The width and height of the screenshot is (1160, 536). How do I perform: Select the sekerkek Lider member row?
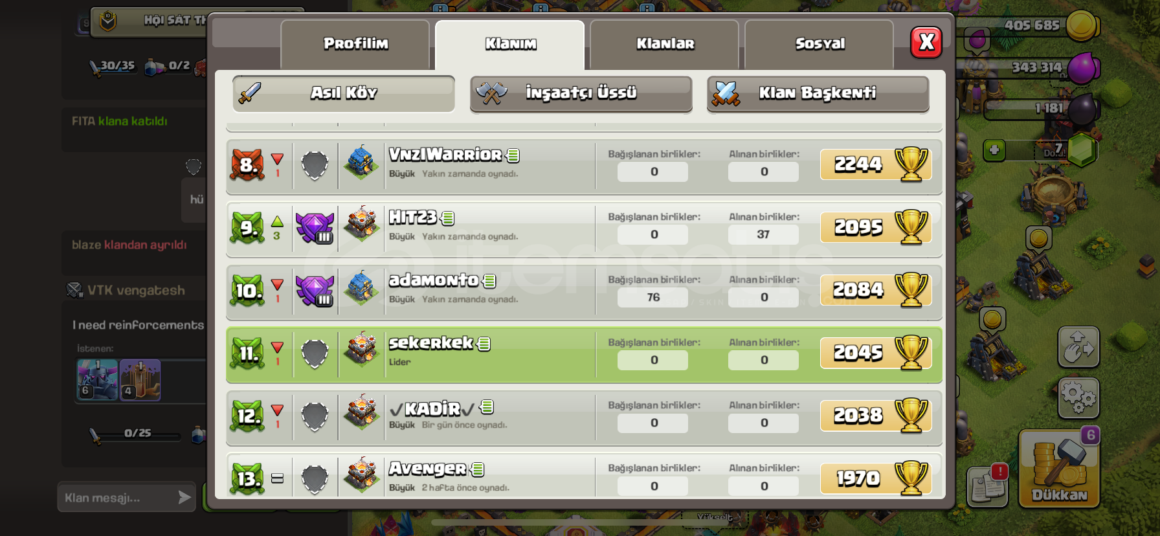pos(584,355)
